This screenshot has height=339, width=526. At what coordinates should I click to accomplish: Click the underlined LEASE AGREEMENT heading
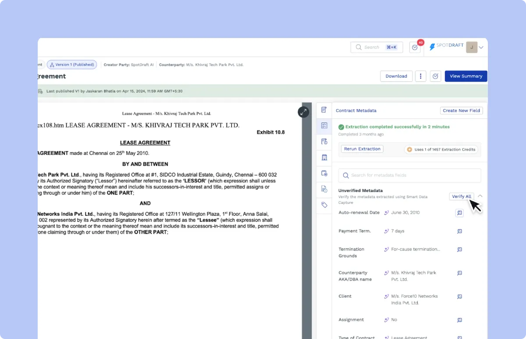[145, 143]
